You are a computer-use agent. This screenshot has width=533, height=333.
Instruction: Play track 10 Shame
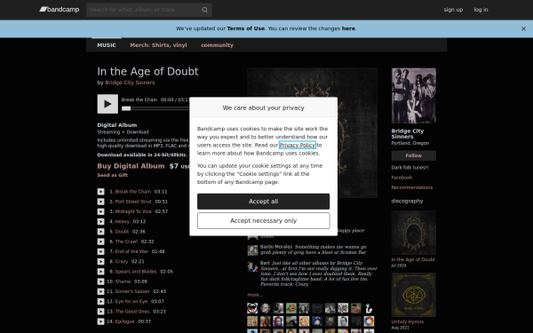(x=101, y=281)
